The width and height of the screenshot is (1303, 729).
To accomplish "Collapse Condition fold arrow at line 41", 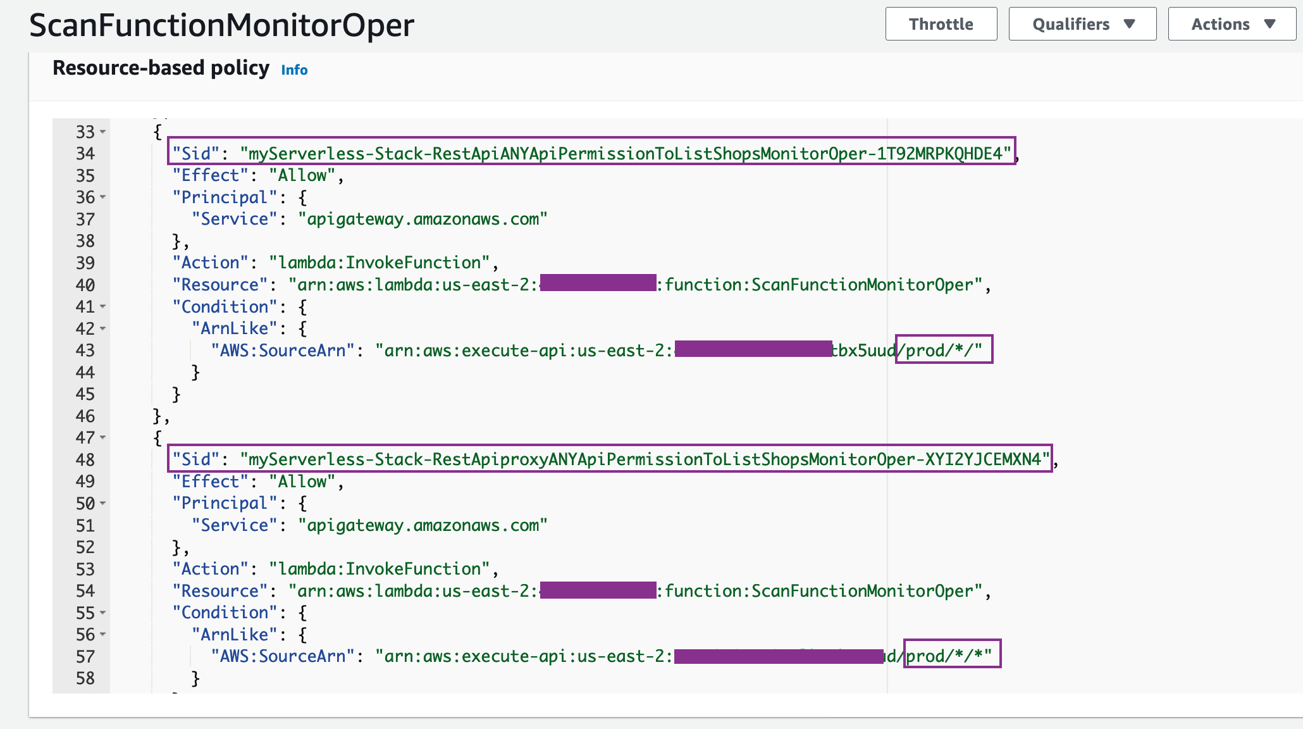I will tap(102, 307).
